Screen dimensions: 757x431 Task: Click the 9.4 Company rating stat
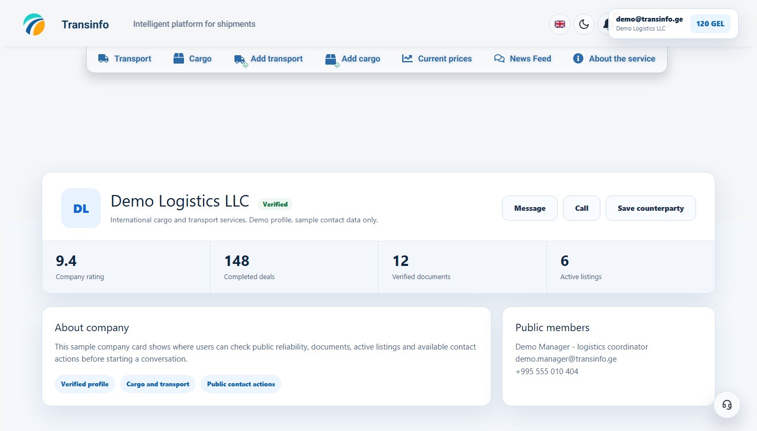pyautogui.click(x=126, y=267)
